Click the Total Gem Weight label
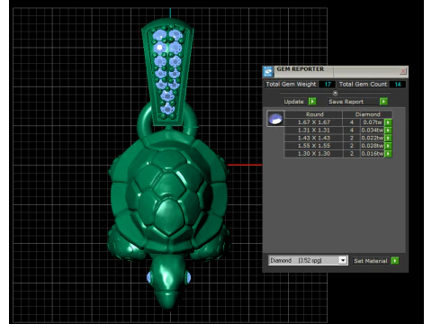Viewport: 432px width, 324px height. (x=291, y=85)
